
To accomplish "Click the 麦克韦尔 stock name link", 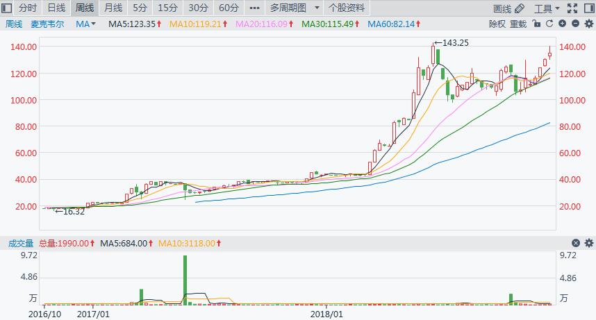I will 47,24.
